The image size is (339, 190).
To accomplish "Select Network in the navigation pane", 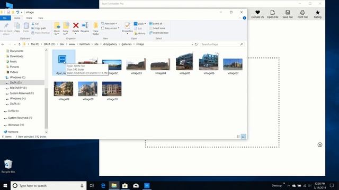I will coord(13,132).
